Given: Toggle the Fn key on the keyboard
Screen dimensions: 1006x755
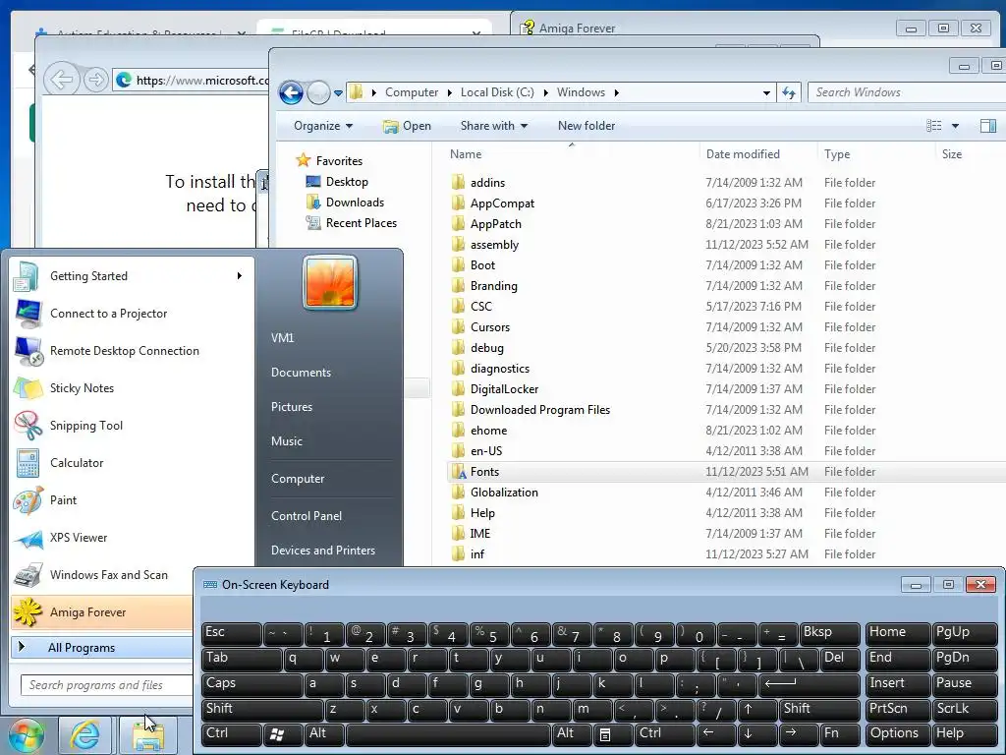Looking at the screenshot, I should click(x=840, y=734).
